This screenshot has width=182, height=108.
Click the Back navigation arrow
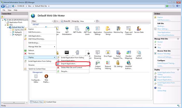pos(3,6)
